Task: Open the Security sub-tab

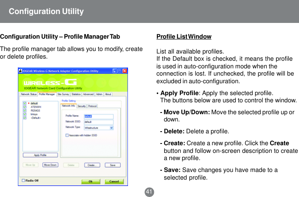Action: tap(82, 106)
